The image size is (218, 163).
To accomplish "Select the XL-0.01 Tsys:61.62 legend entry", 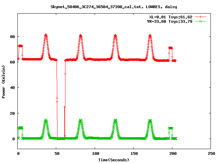I will [171, 17].
